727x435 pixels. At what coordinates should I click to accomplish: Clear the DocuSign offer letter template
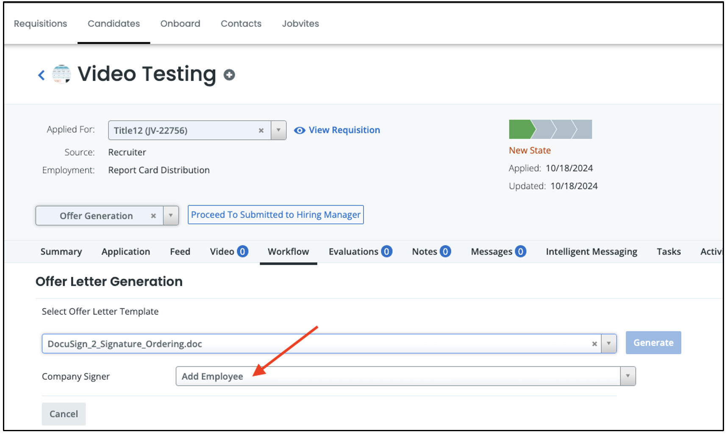tap(594, 344)
